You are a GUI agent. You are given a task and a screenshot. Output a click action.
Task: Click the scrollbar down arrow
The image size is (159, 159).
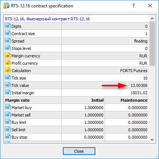[152, 140]
